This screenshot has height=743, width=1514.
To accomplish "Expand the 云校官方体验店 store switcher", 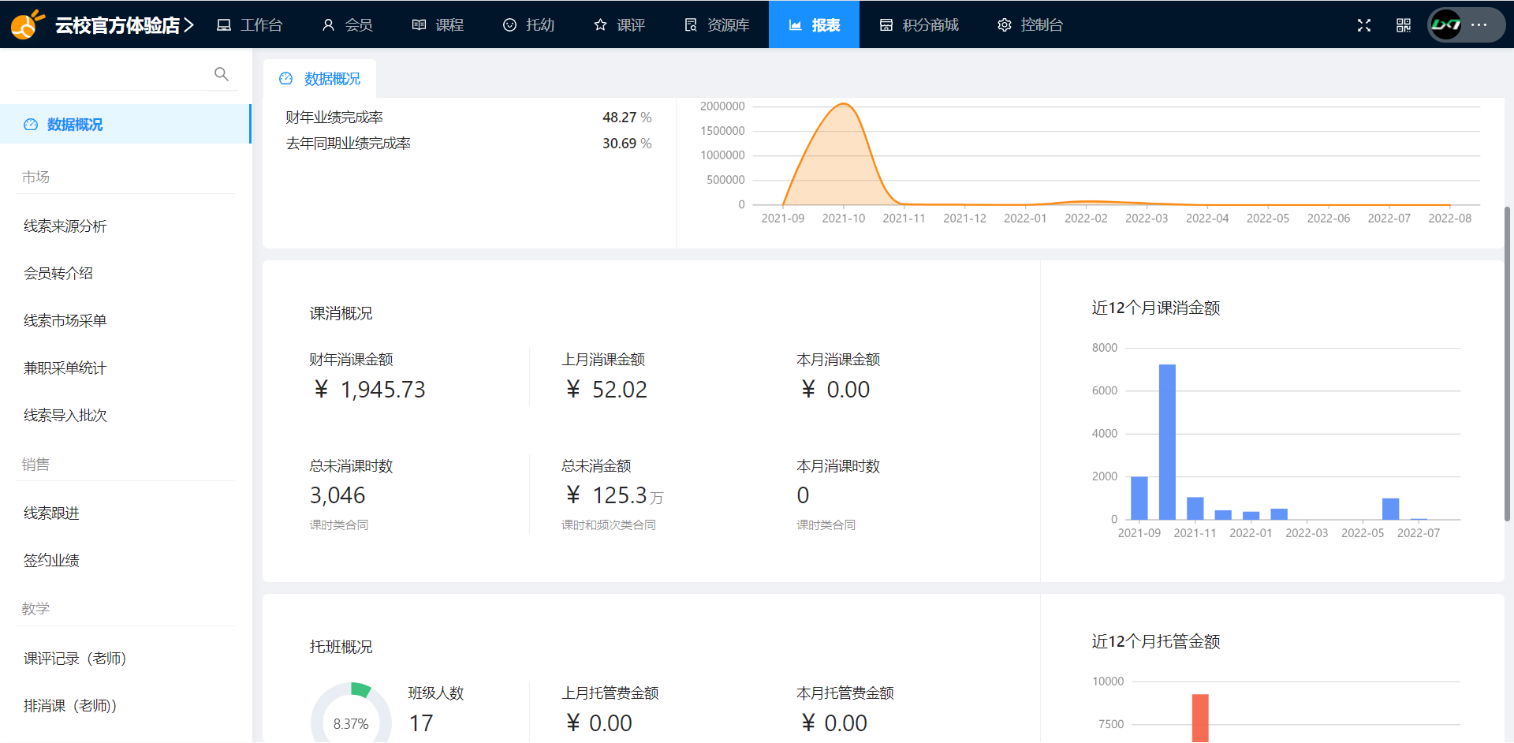I will coord(125,25).
